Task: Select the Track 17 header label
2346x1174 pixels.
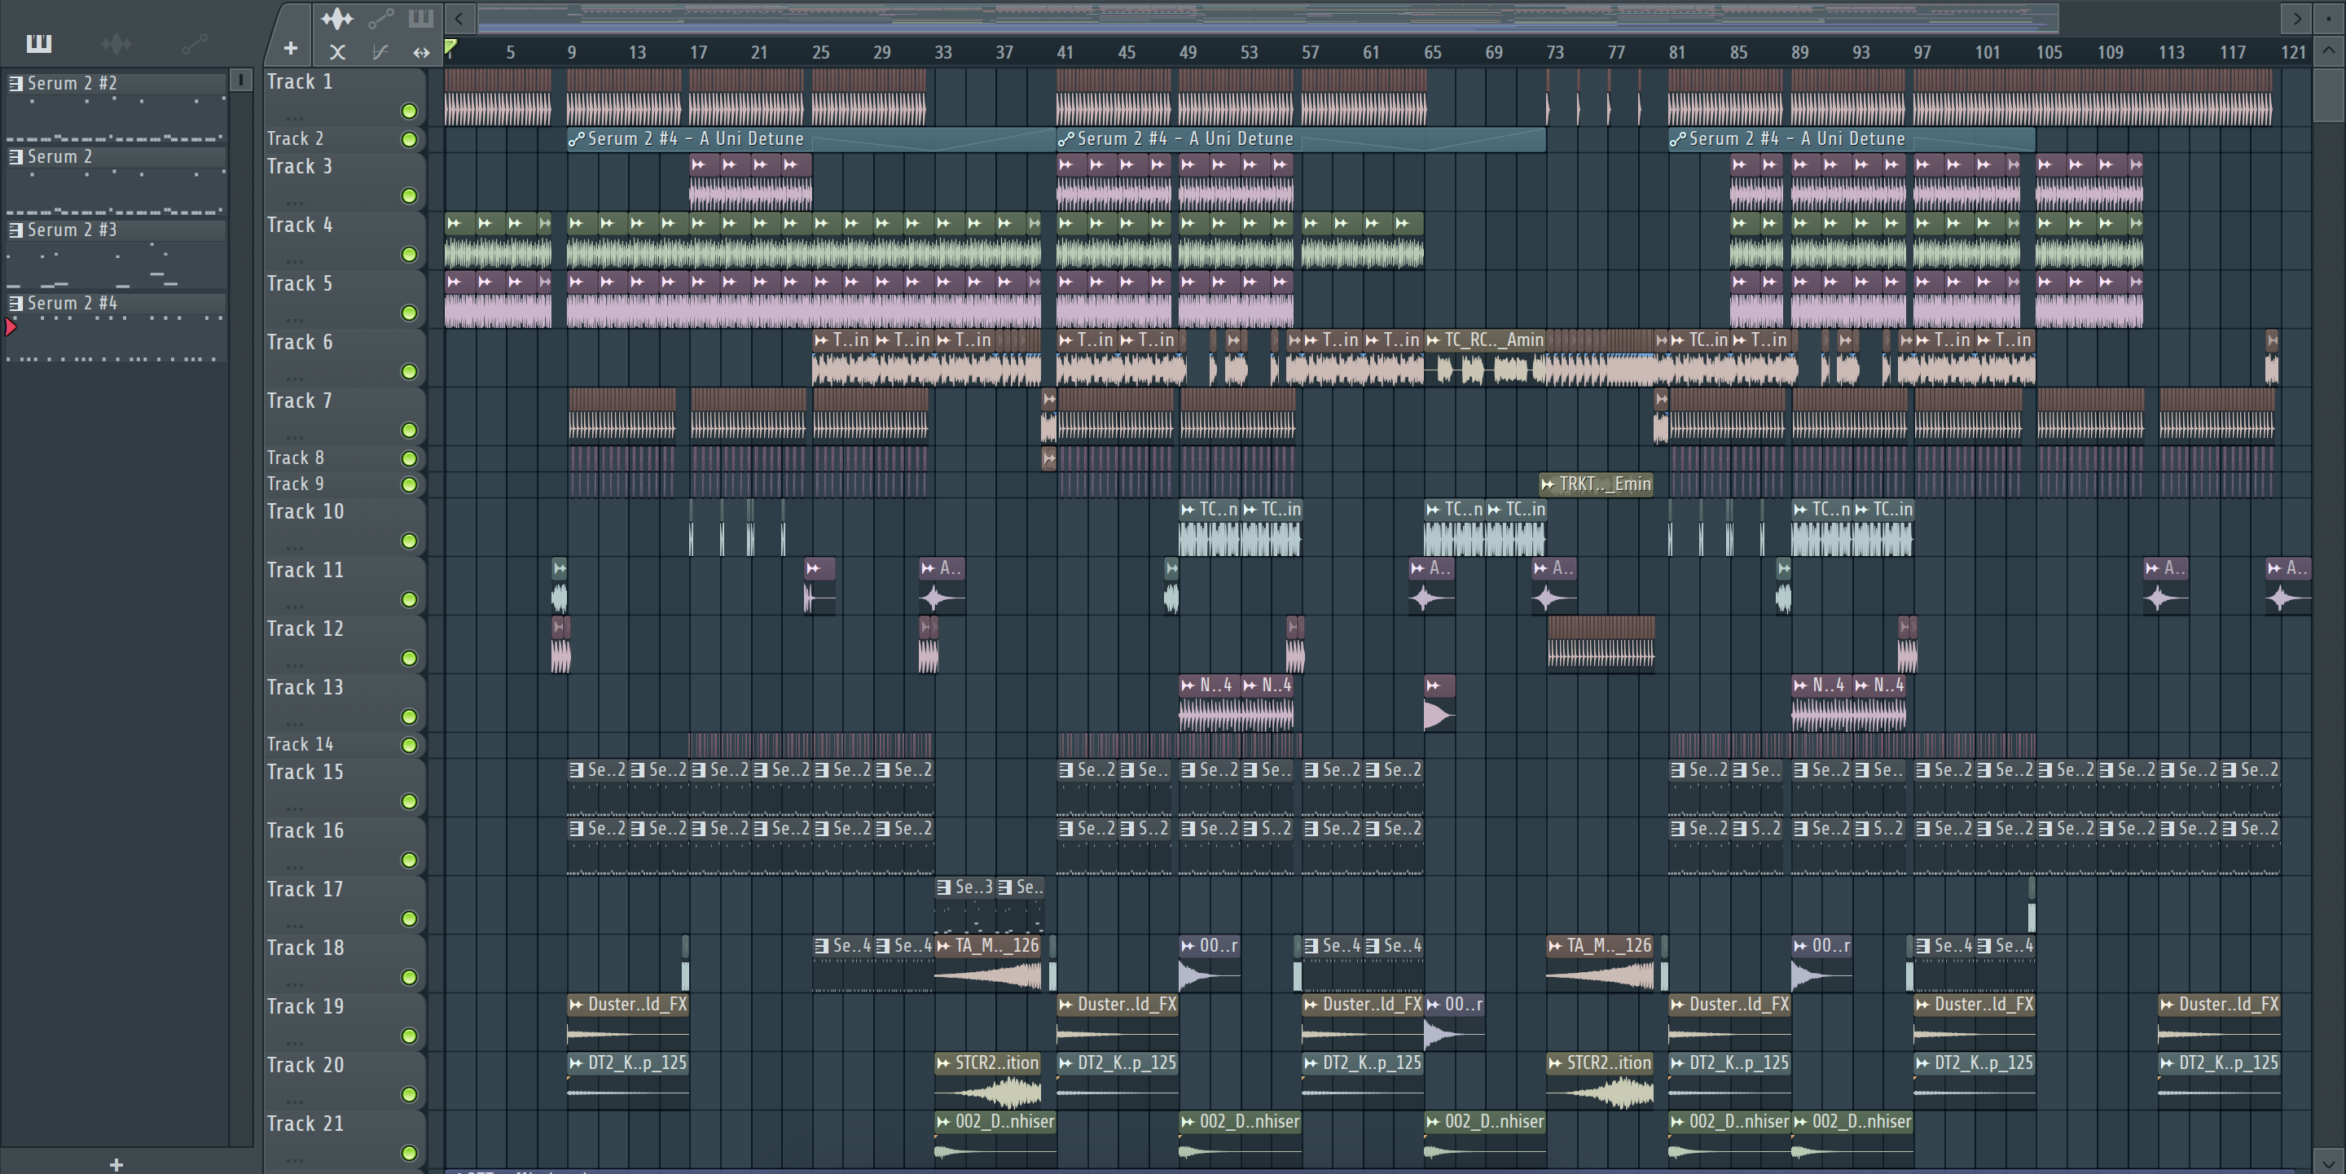Action: coord(305,889)
